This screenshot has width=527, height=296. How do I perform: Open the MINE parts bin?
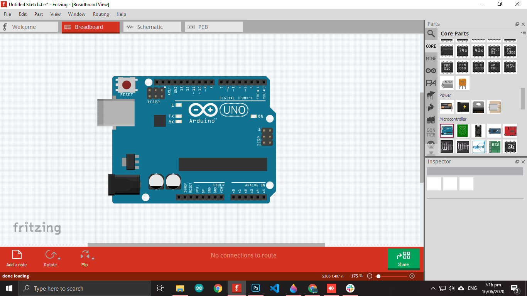point(431,59)
